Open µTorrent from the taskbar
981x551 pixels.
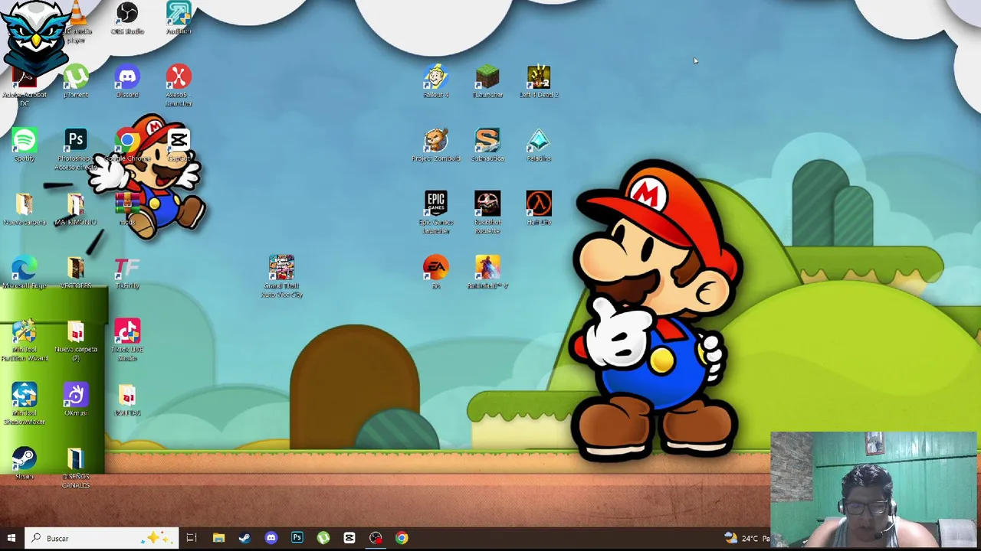tap(323, 538)
